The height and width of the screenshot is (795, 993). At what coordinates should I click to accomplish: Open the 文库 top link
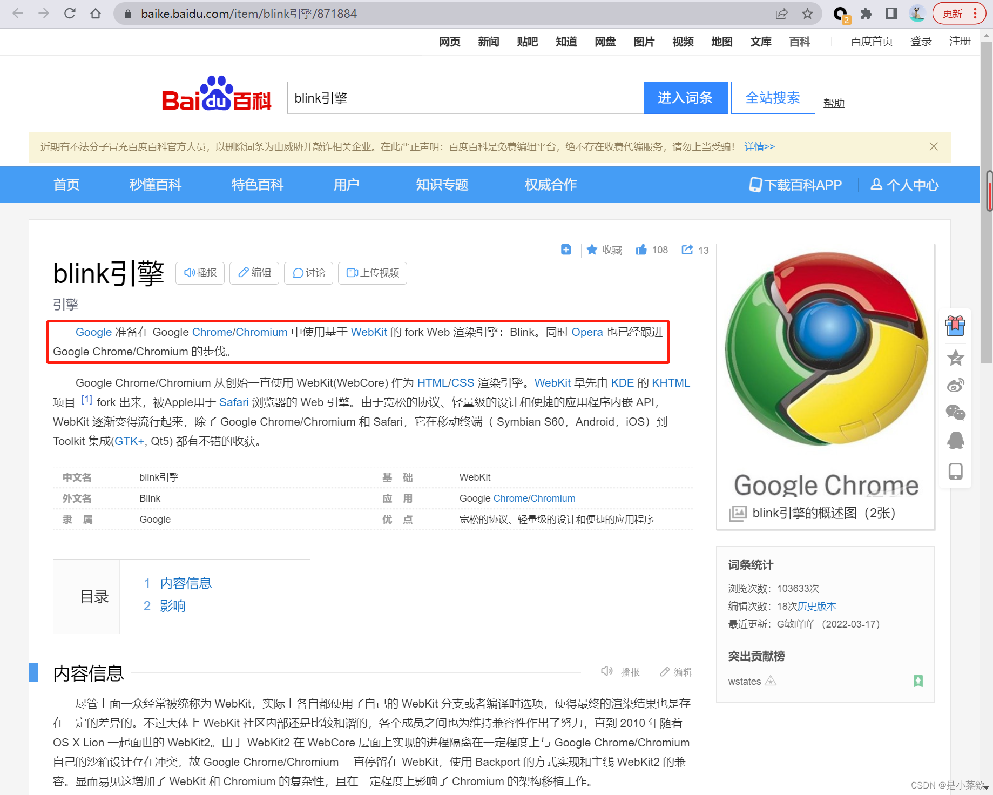click(x=761, y=42)
